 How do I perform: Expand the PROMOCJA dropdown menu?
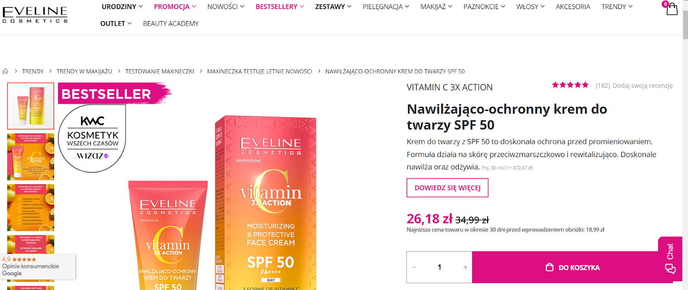pyautogui.click(x=175, y=7)
